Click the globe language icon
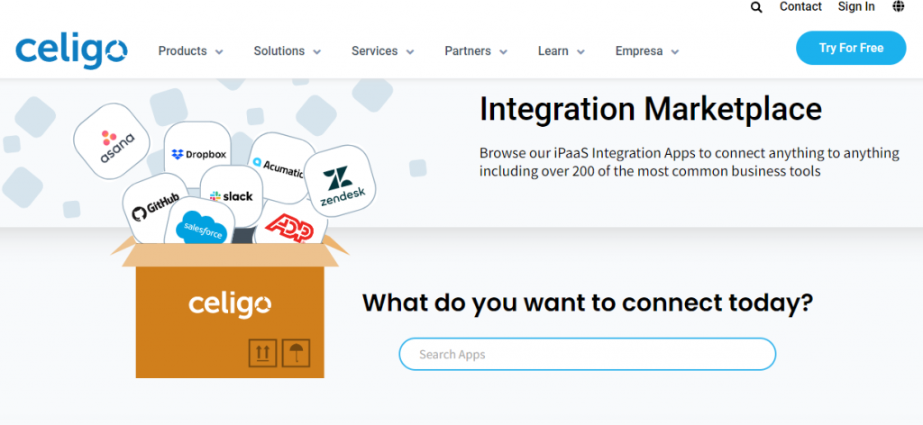 tap(899, 6)
